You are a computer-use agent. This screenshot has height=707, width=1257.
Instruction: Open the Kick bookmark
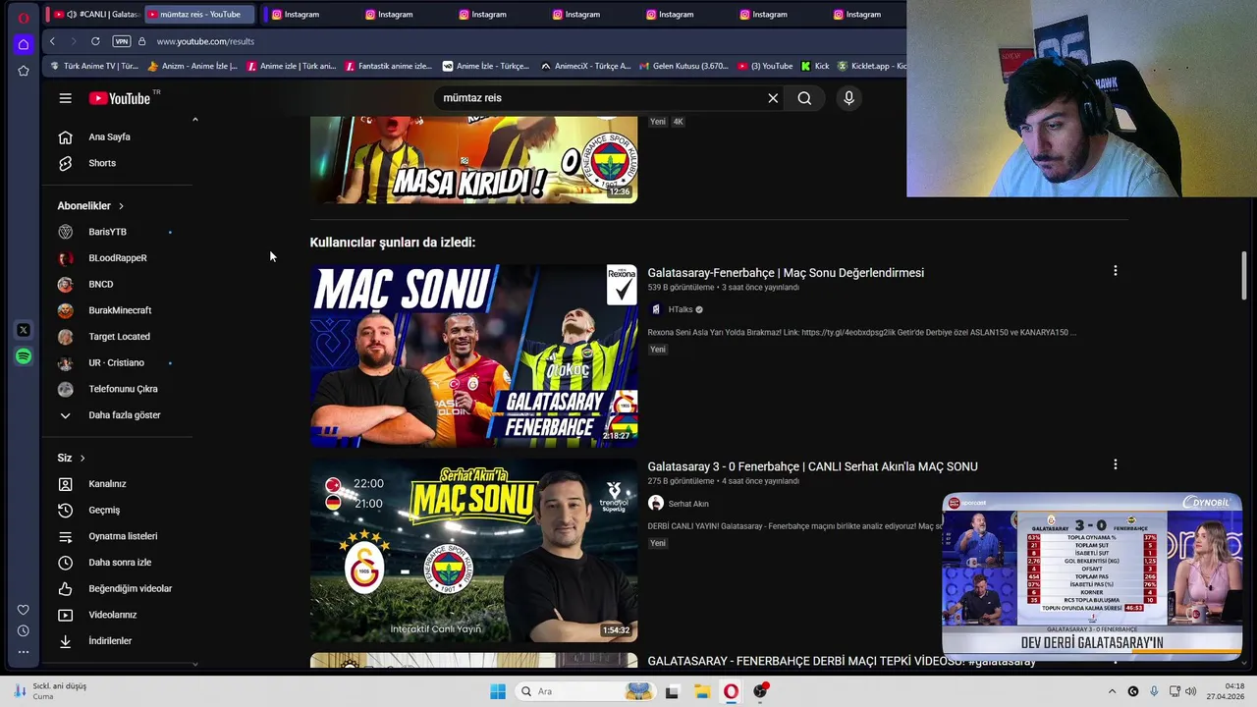816,66
